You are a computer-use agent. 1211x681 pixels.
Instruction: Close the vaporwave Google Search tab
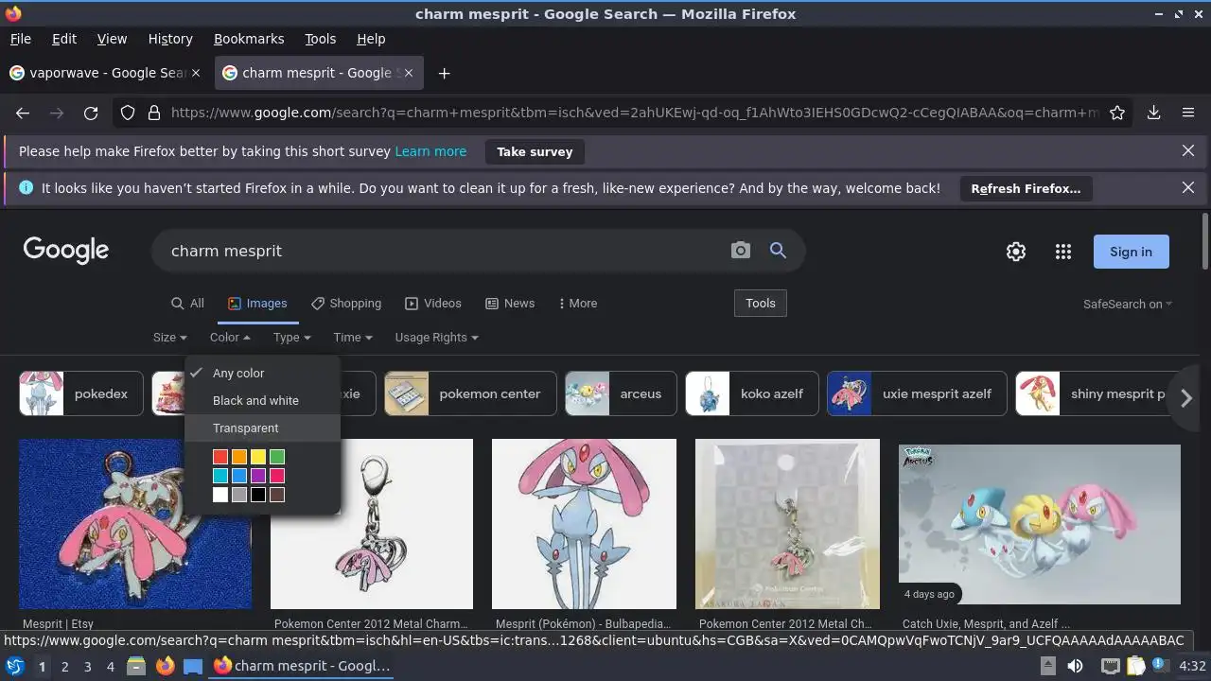[x=196, y=73]
